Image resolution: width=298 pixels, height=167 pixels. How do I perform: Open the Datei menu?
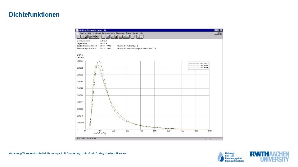tap(82, 33)
